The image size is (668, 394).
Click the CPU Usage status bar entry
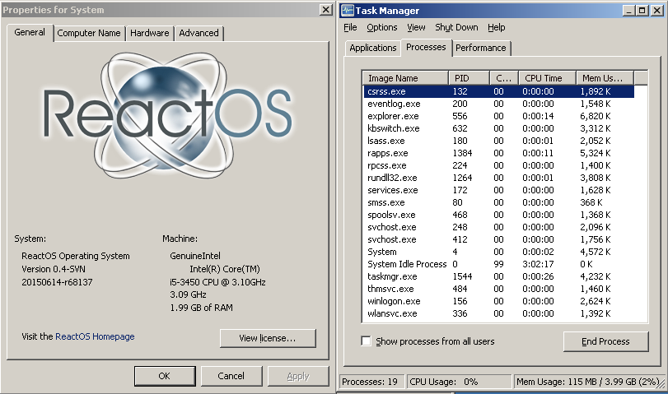tap(460, 382)
